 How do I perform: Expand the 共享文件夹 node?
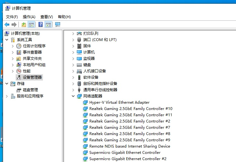[x=13, y=59]
